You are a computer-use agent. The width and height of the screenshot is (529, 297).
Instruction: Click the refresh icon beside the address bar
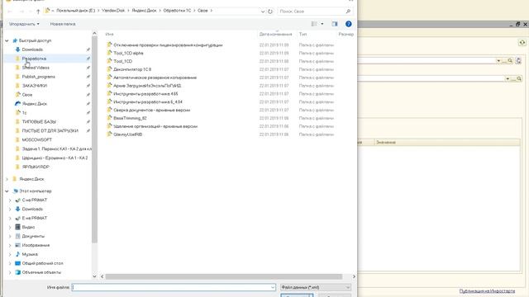(x=270, y=12)
